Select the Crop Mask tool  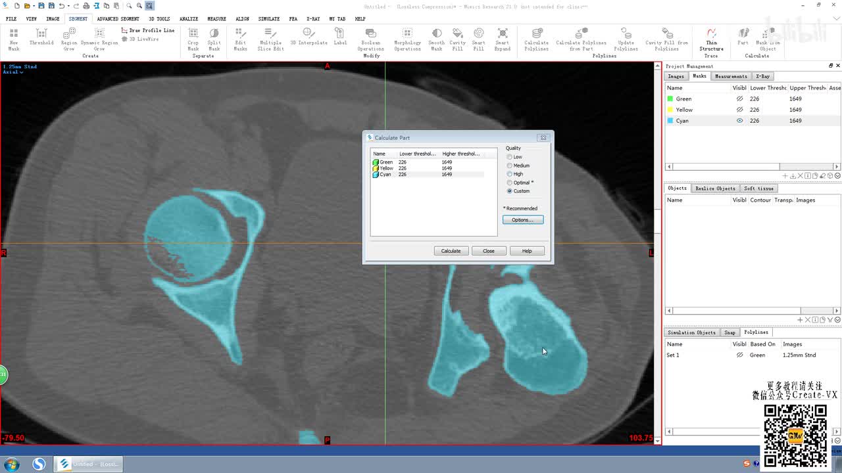[x=193, y=39]
